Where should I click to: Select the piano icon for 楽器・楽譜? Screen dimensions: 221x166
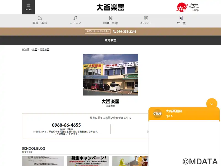(40, 18)
